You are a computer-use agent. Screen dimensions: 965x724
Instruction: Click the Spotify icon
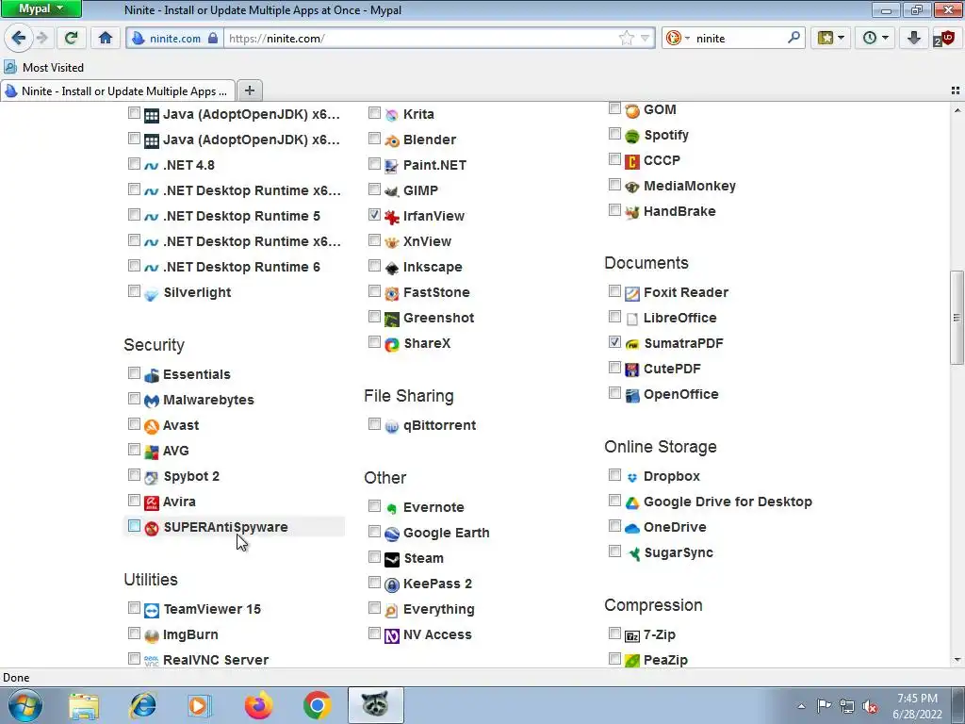[632, 136]
